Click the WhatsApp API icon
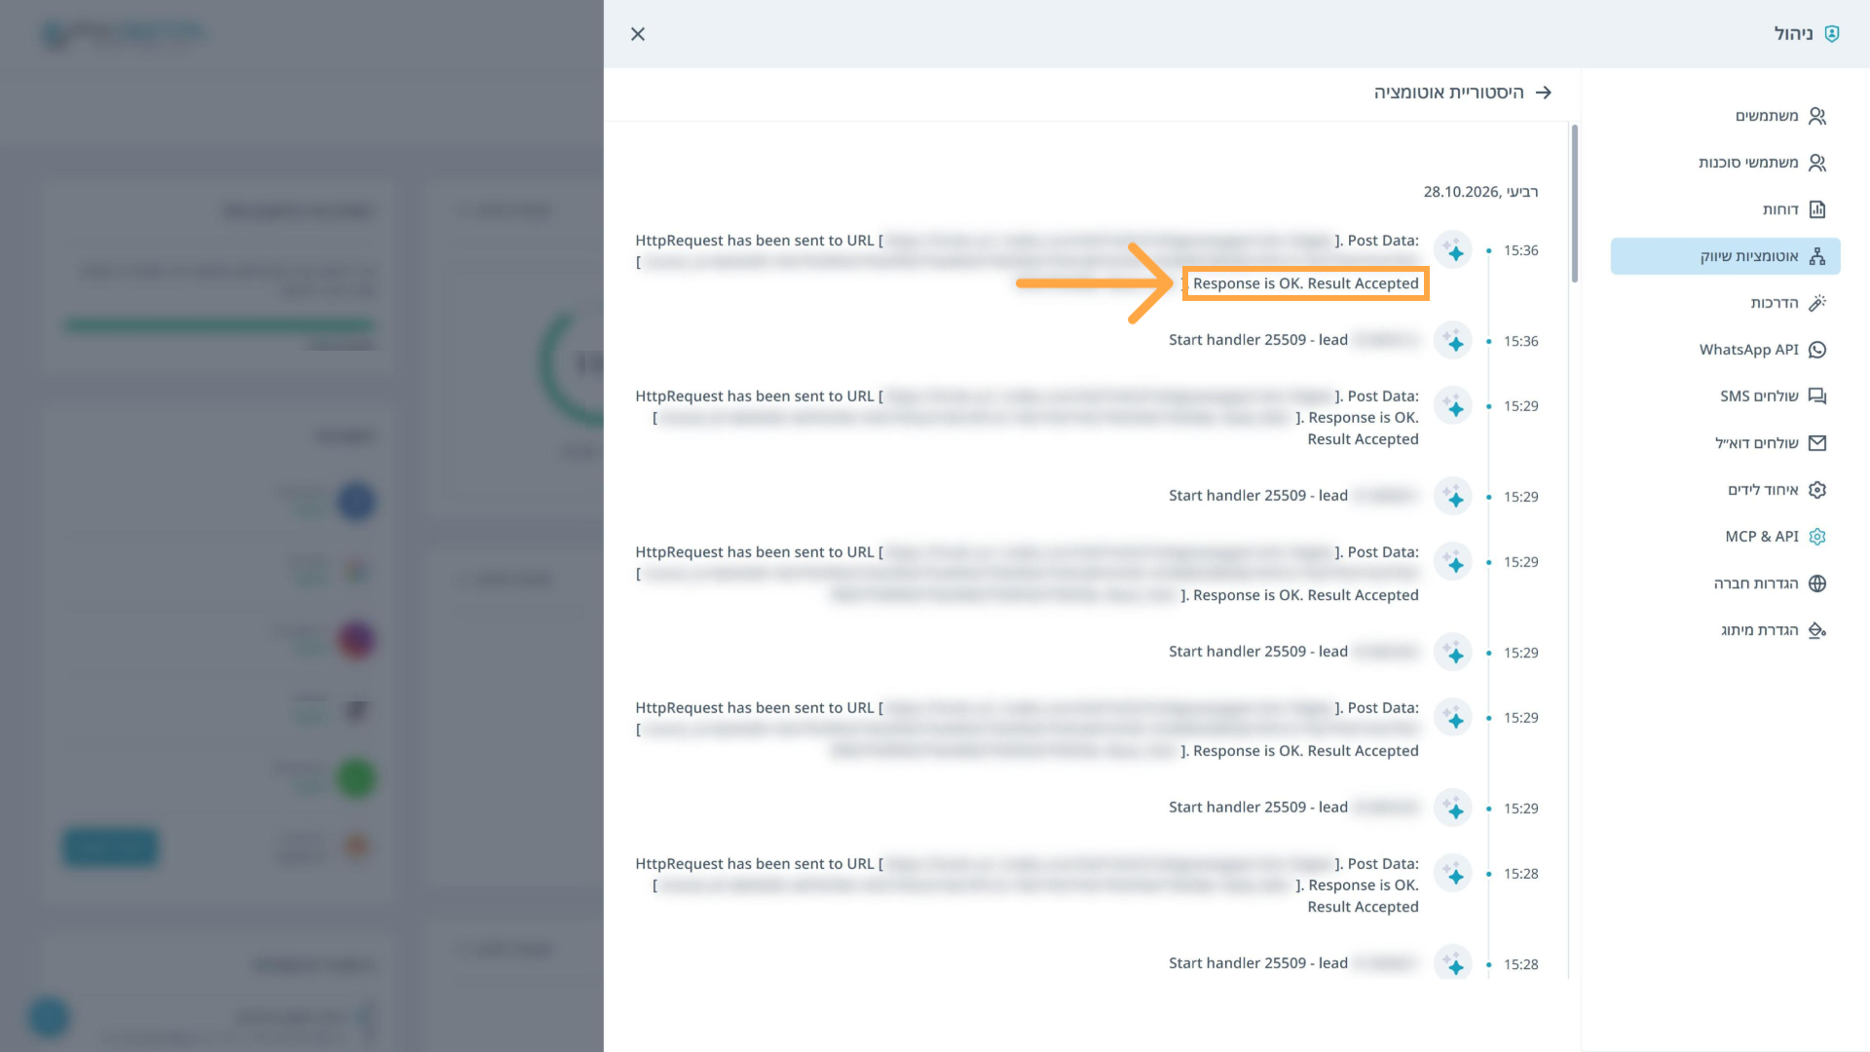The width and height of the screenshot is (1870, 1052). [x=1817, y=350]
